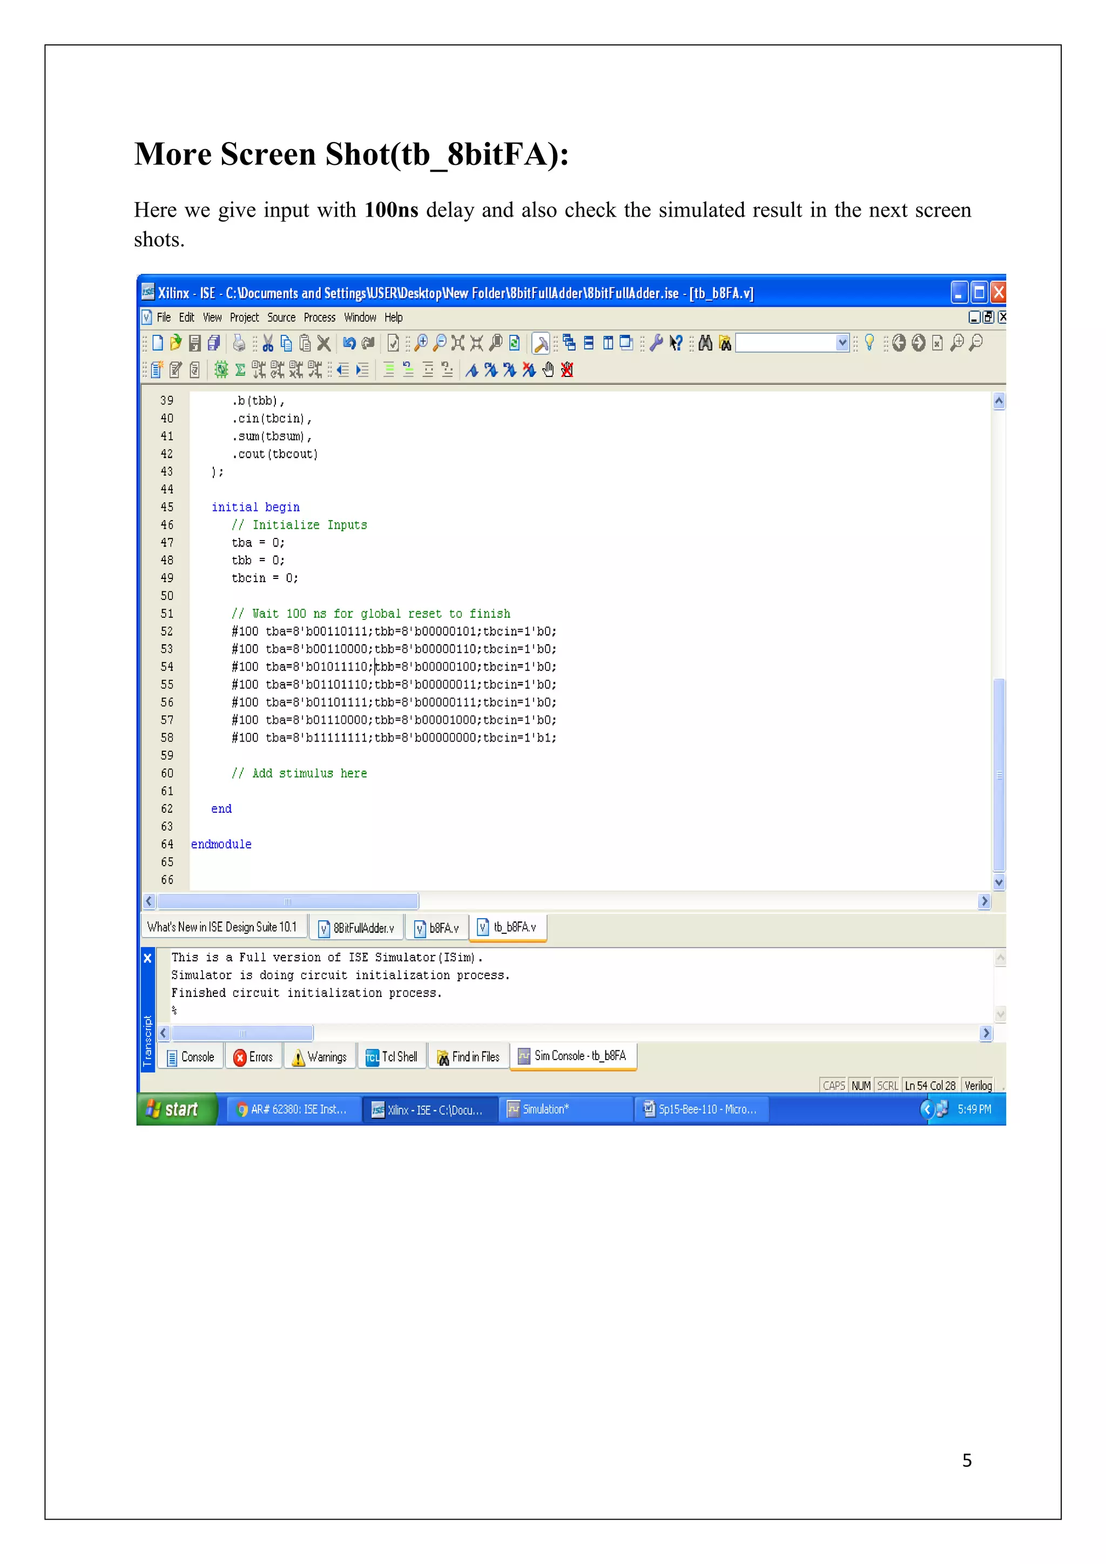This screenshot has width=1106, height=1564.
Task: Click the green chip implement icon
Action: click(221, 369)
